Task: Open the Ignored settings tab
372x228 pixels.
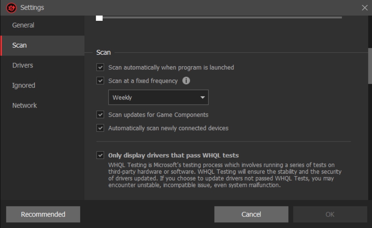Action: [23, 85]
